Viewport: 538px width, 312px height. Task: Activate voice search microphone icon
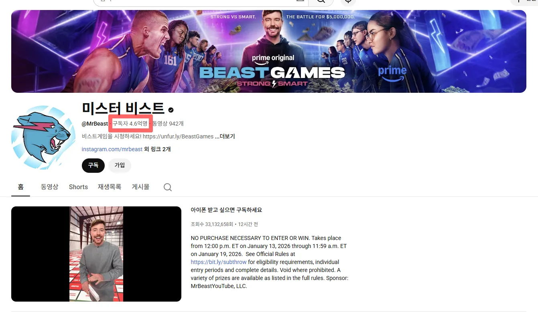[x=348, y=1]
